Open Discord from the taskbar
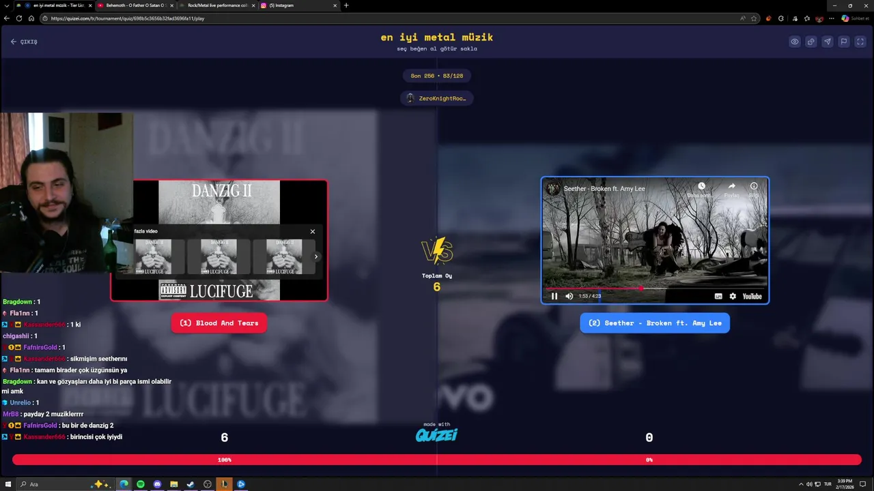Image resolution: width=874 pixels, height=491 pixels. tap(157, 484)
